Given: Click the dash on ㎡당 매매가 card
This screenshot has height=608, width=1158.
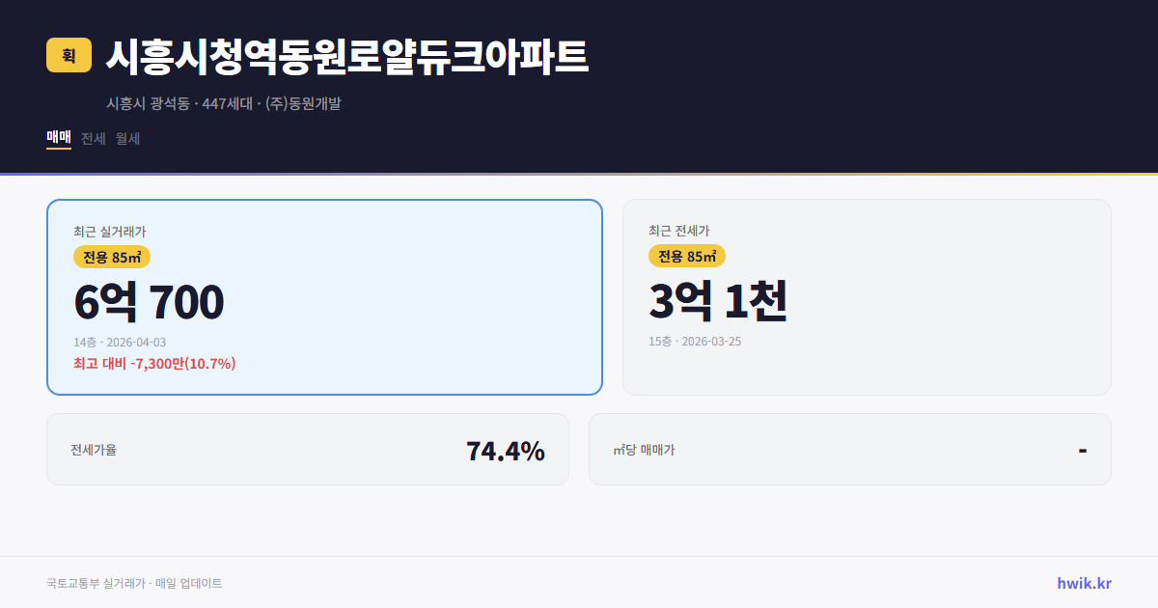Looking at the screenshot, I should [x=1082, y=448].
